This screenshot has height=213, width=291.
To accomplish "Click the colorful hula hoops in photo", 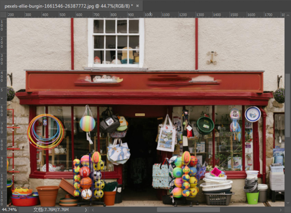I will (x=46, y=132).
